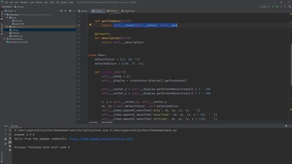Open the File menu

pos(7,2)
